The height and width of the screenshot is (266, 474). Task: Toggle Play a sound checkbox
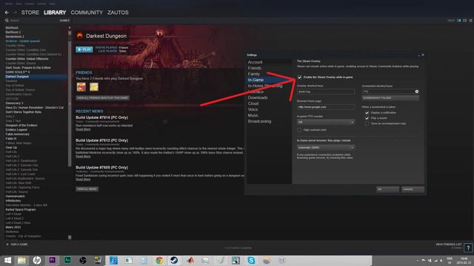tap(367, 118)
